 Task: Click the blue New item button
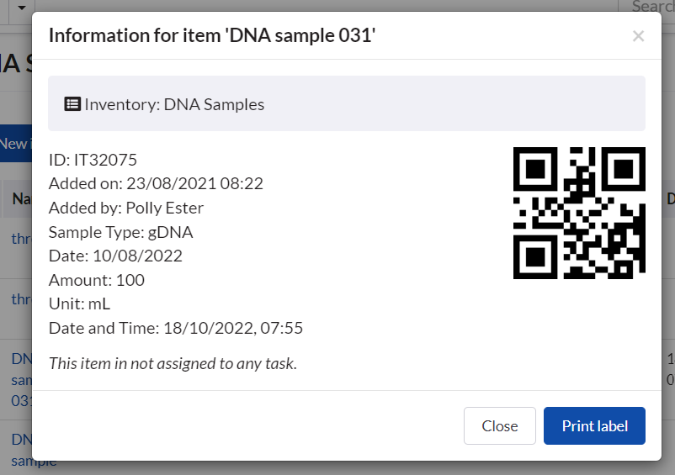point(14,144)
